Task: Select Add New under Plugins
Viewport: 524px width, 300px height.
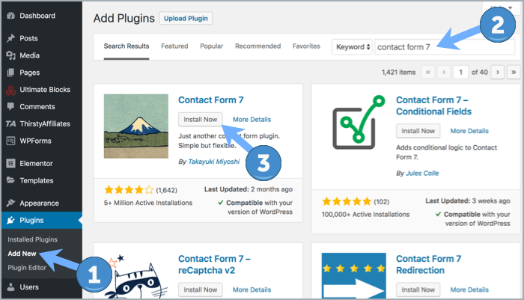Action: click(22, 254)
